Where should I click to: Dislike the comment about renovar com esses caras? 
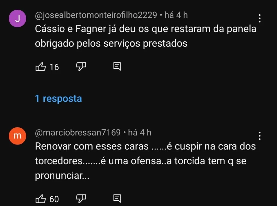(x=81, y=199)
